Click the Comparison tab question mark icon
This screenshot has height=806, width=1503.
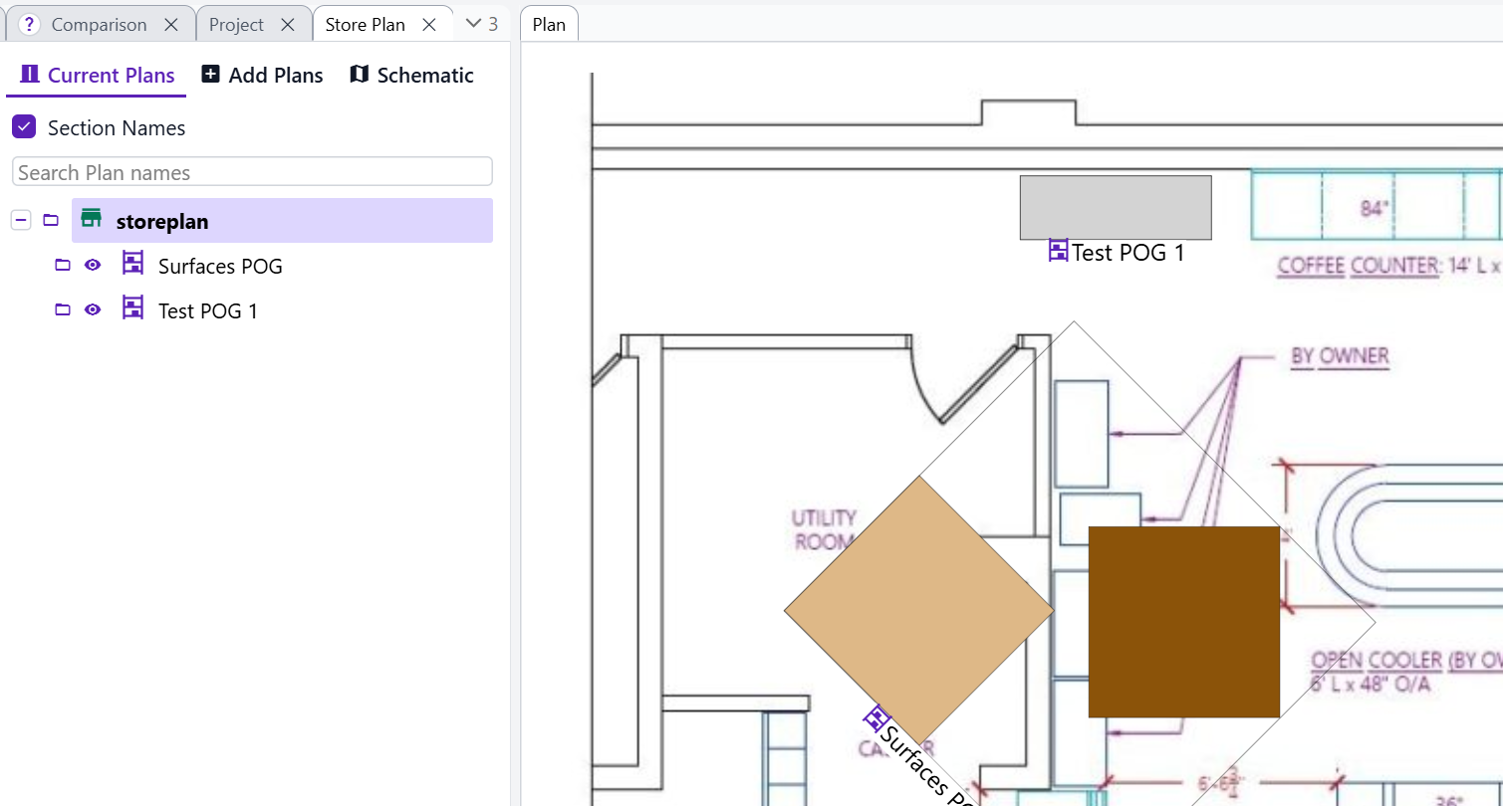[x=30, y=25]
